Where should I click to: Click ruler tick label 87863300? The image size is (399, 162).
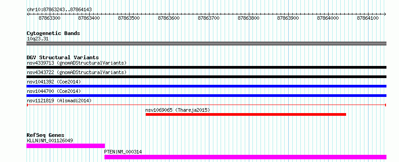[49, 18]
